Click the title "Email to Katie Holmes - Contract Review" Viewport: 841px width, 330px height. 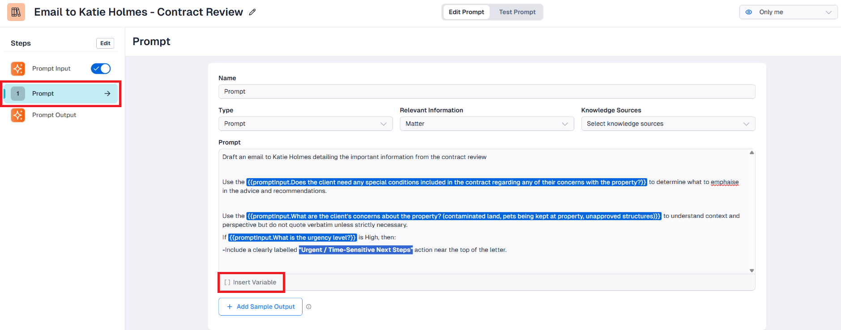(x=139, y=12)
